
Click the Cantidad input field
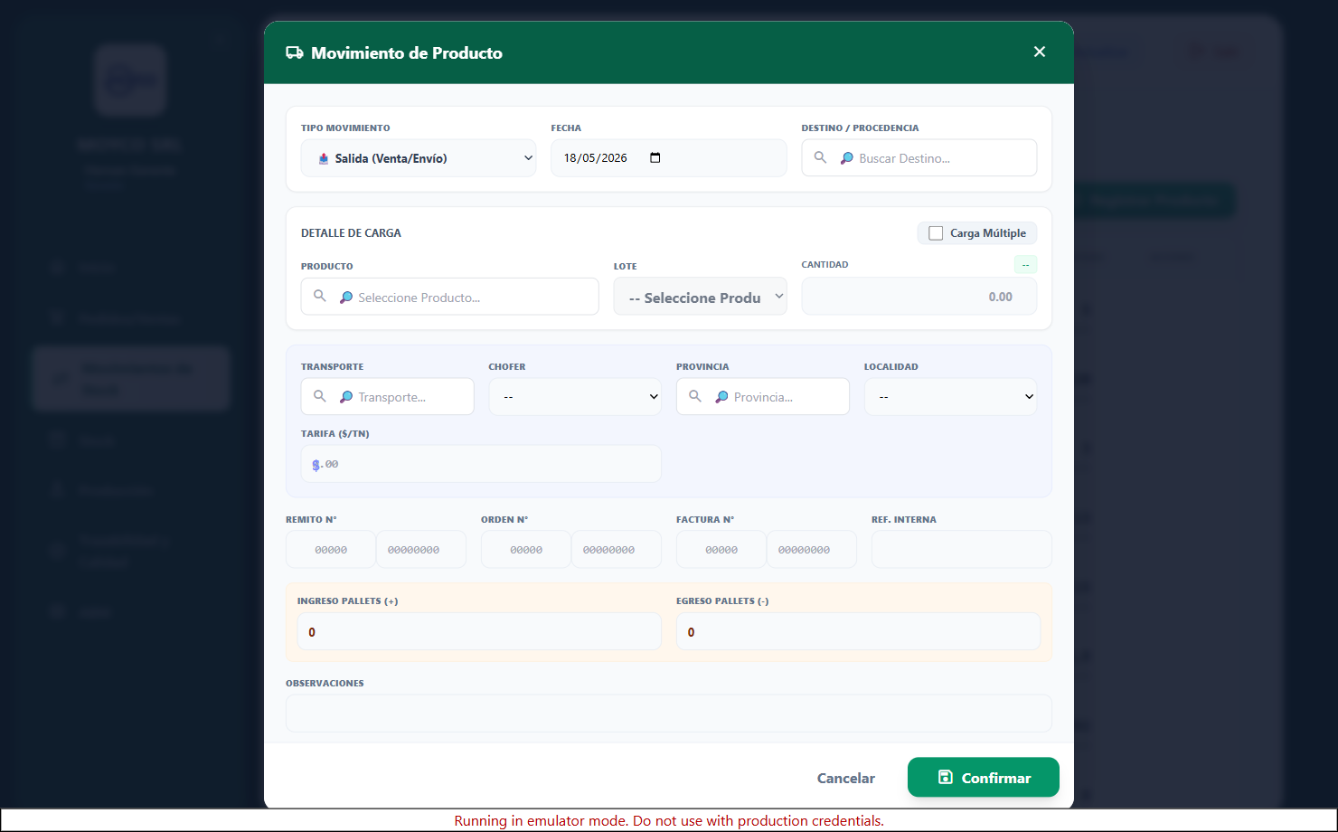click(919, 297)
